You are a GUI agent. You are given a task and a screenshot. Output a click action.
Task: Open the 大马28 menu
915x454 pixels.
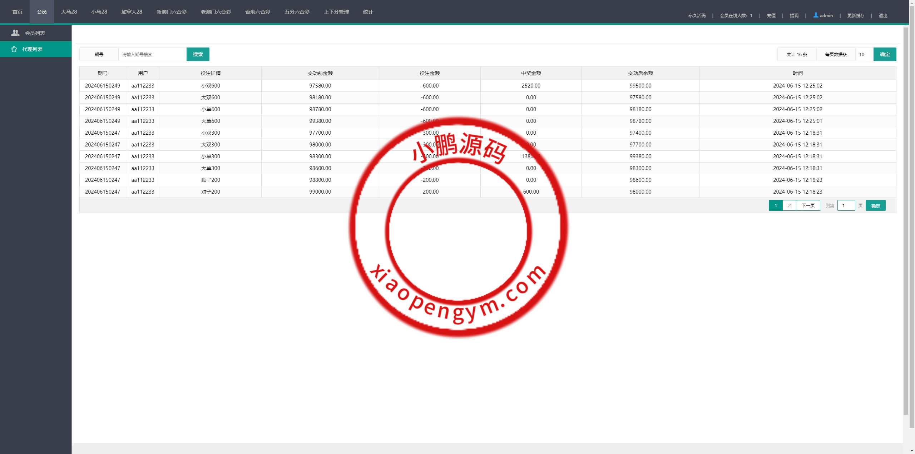[x=69, y=12]
